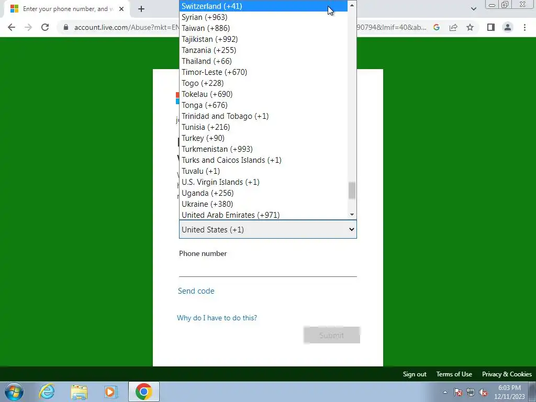Open clock showing 6:03 PM
The height and width of the screenshot is (402, 536).
click(509, 392)
